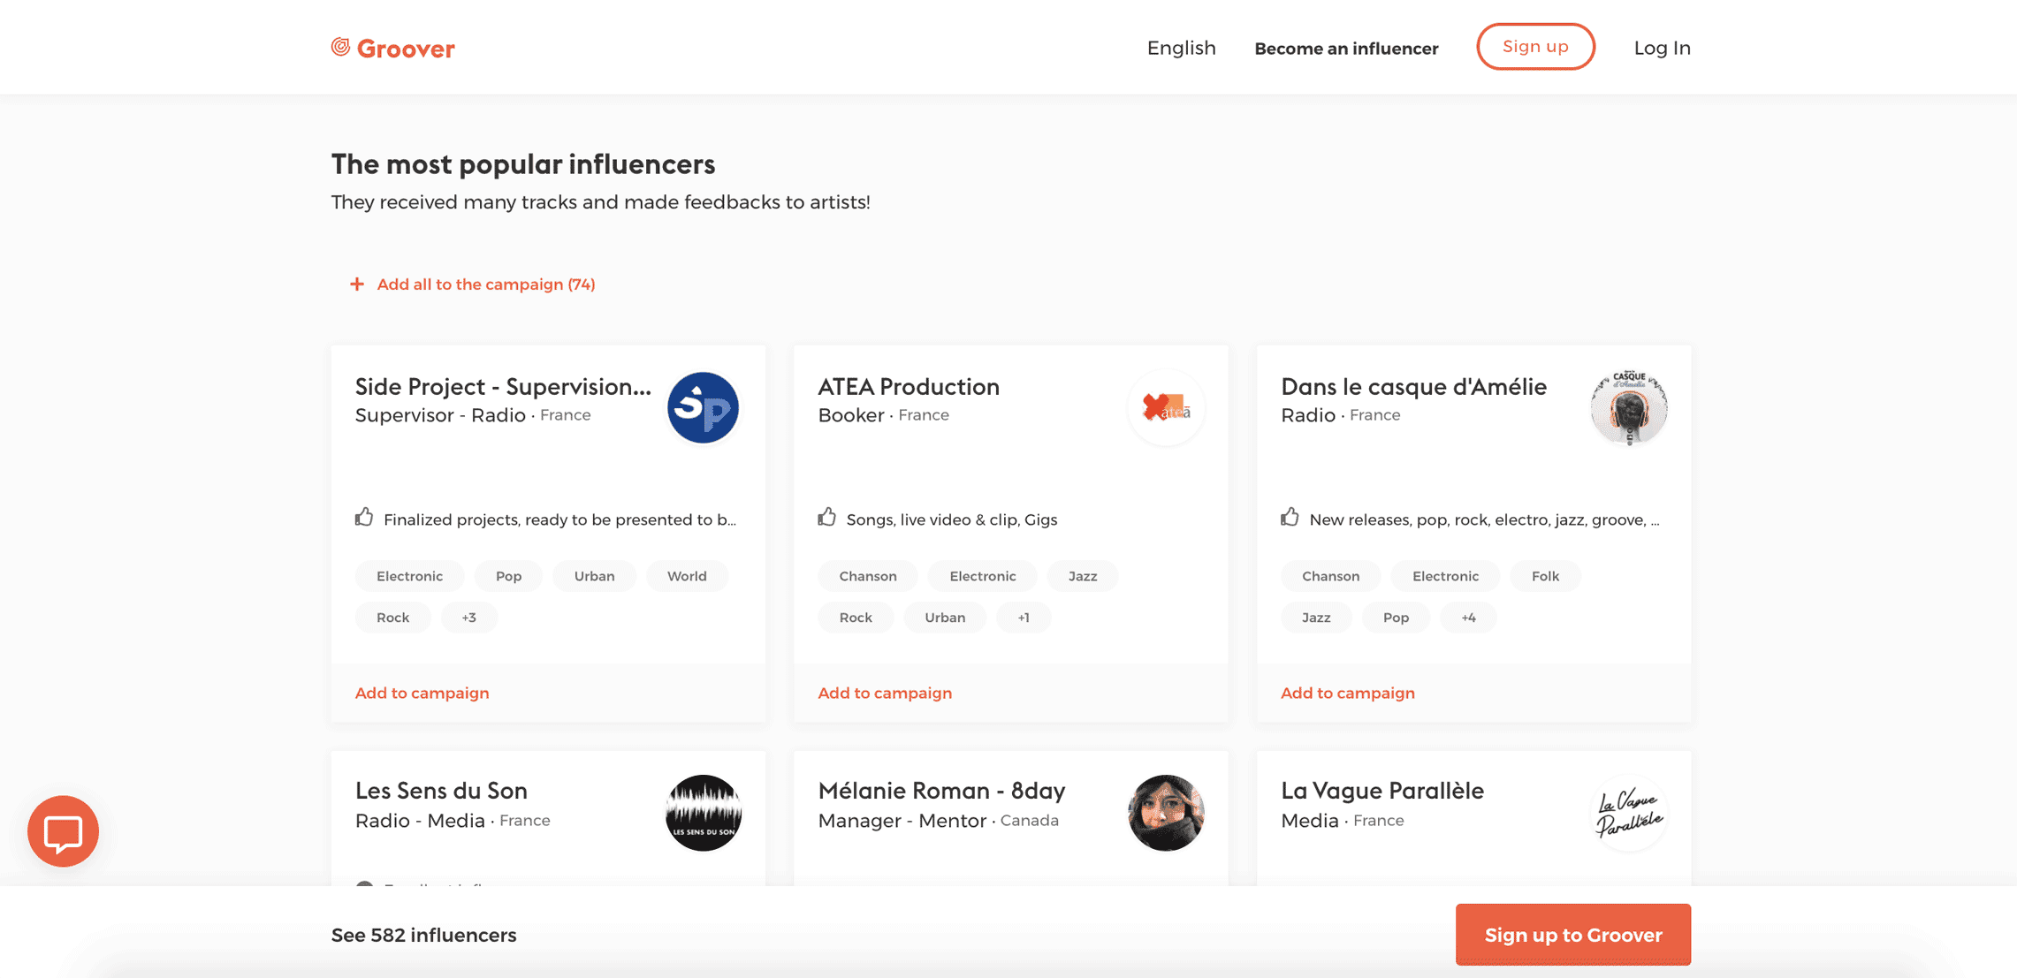Image resolution: width=2017 pixels, height=978 pixels.
Task: Click the chat bubble support icon
Action: point(62,830)
